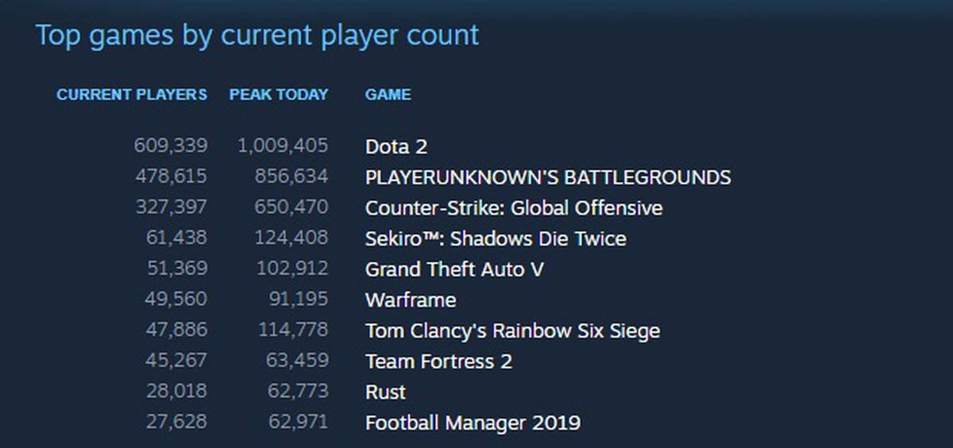953x448 pixels.
Task: Click Counter-Strike: Global Offensive link
Action: (513, 208)
